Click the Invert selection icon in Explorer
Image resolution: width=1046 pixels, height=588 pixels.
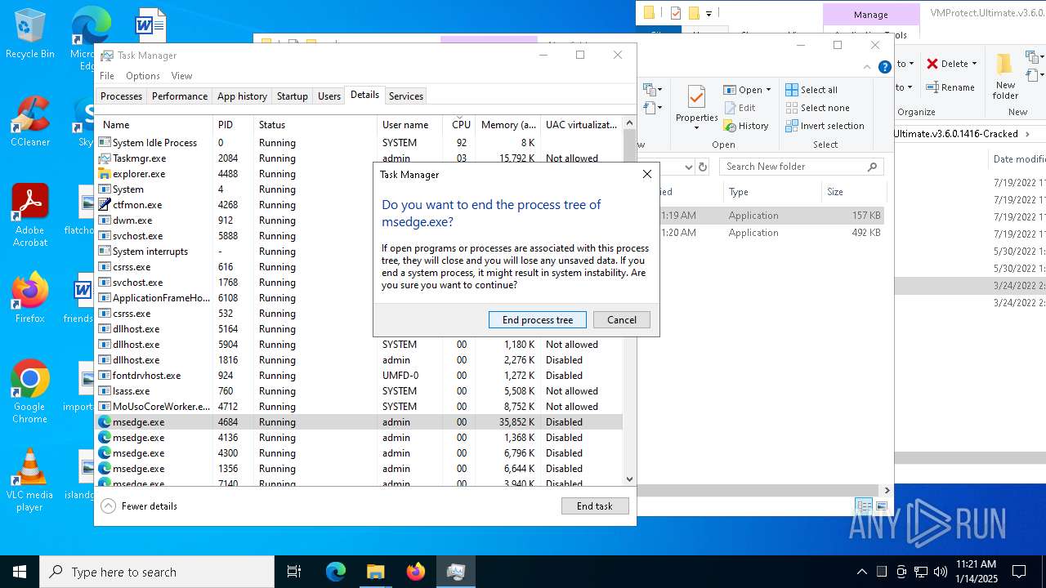pyautogui.click(x=792, y=126)
